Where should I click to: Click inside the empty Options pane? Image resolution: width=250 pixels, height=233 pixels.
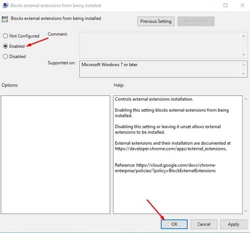click(x=55, y=154)
